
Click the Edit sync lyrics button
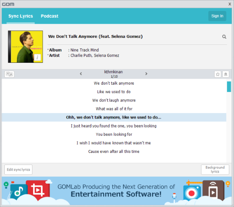[x=18, y=170]
